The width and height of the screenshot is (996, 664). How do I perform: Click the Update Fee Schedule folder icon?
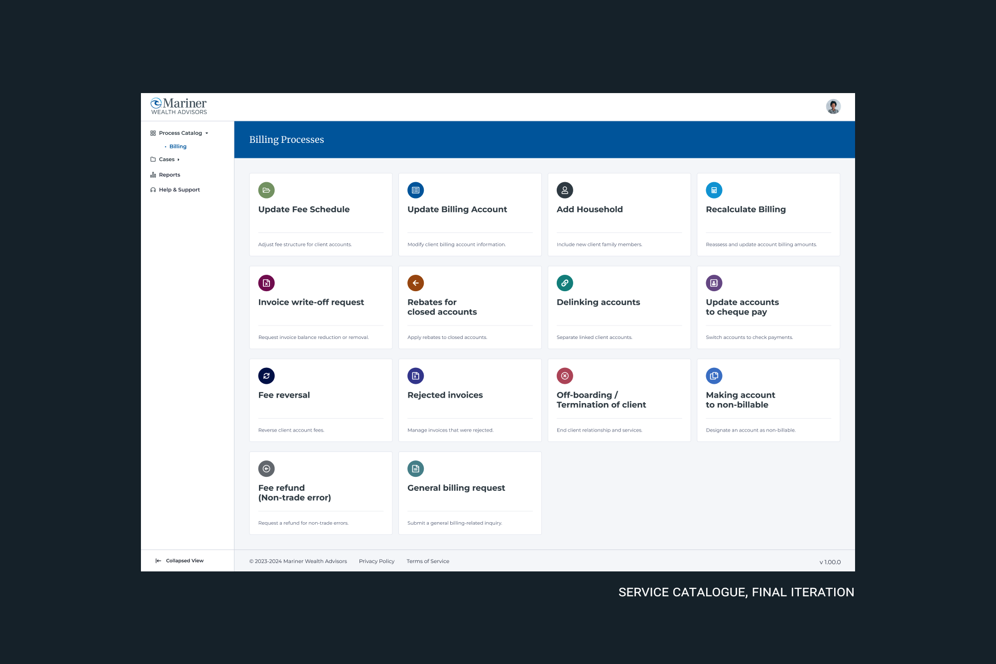[x=266, y=190]
